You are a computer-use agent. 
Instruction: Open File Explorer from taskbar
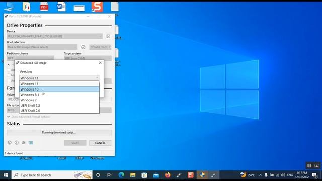tap(133, 175)
